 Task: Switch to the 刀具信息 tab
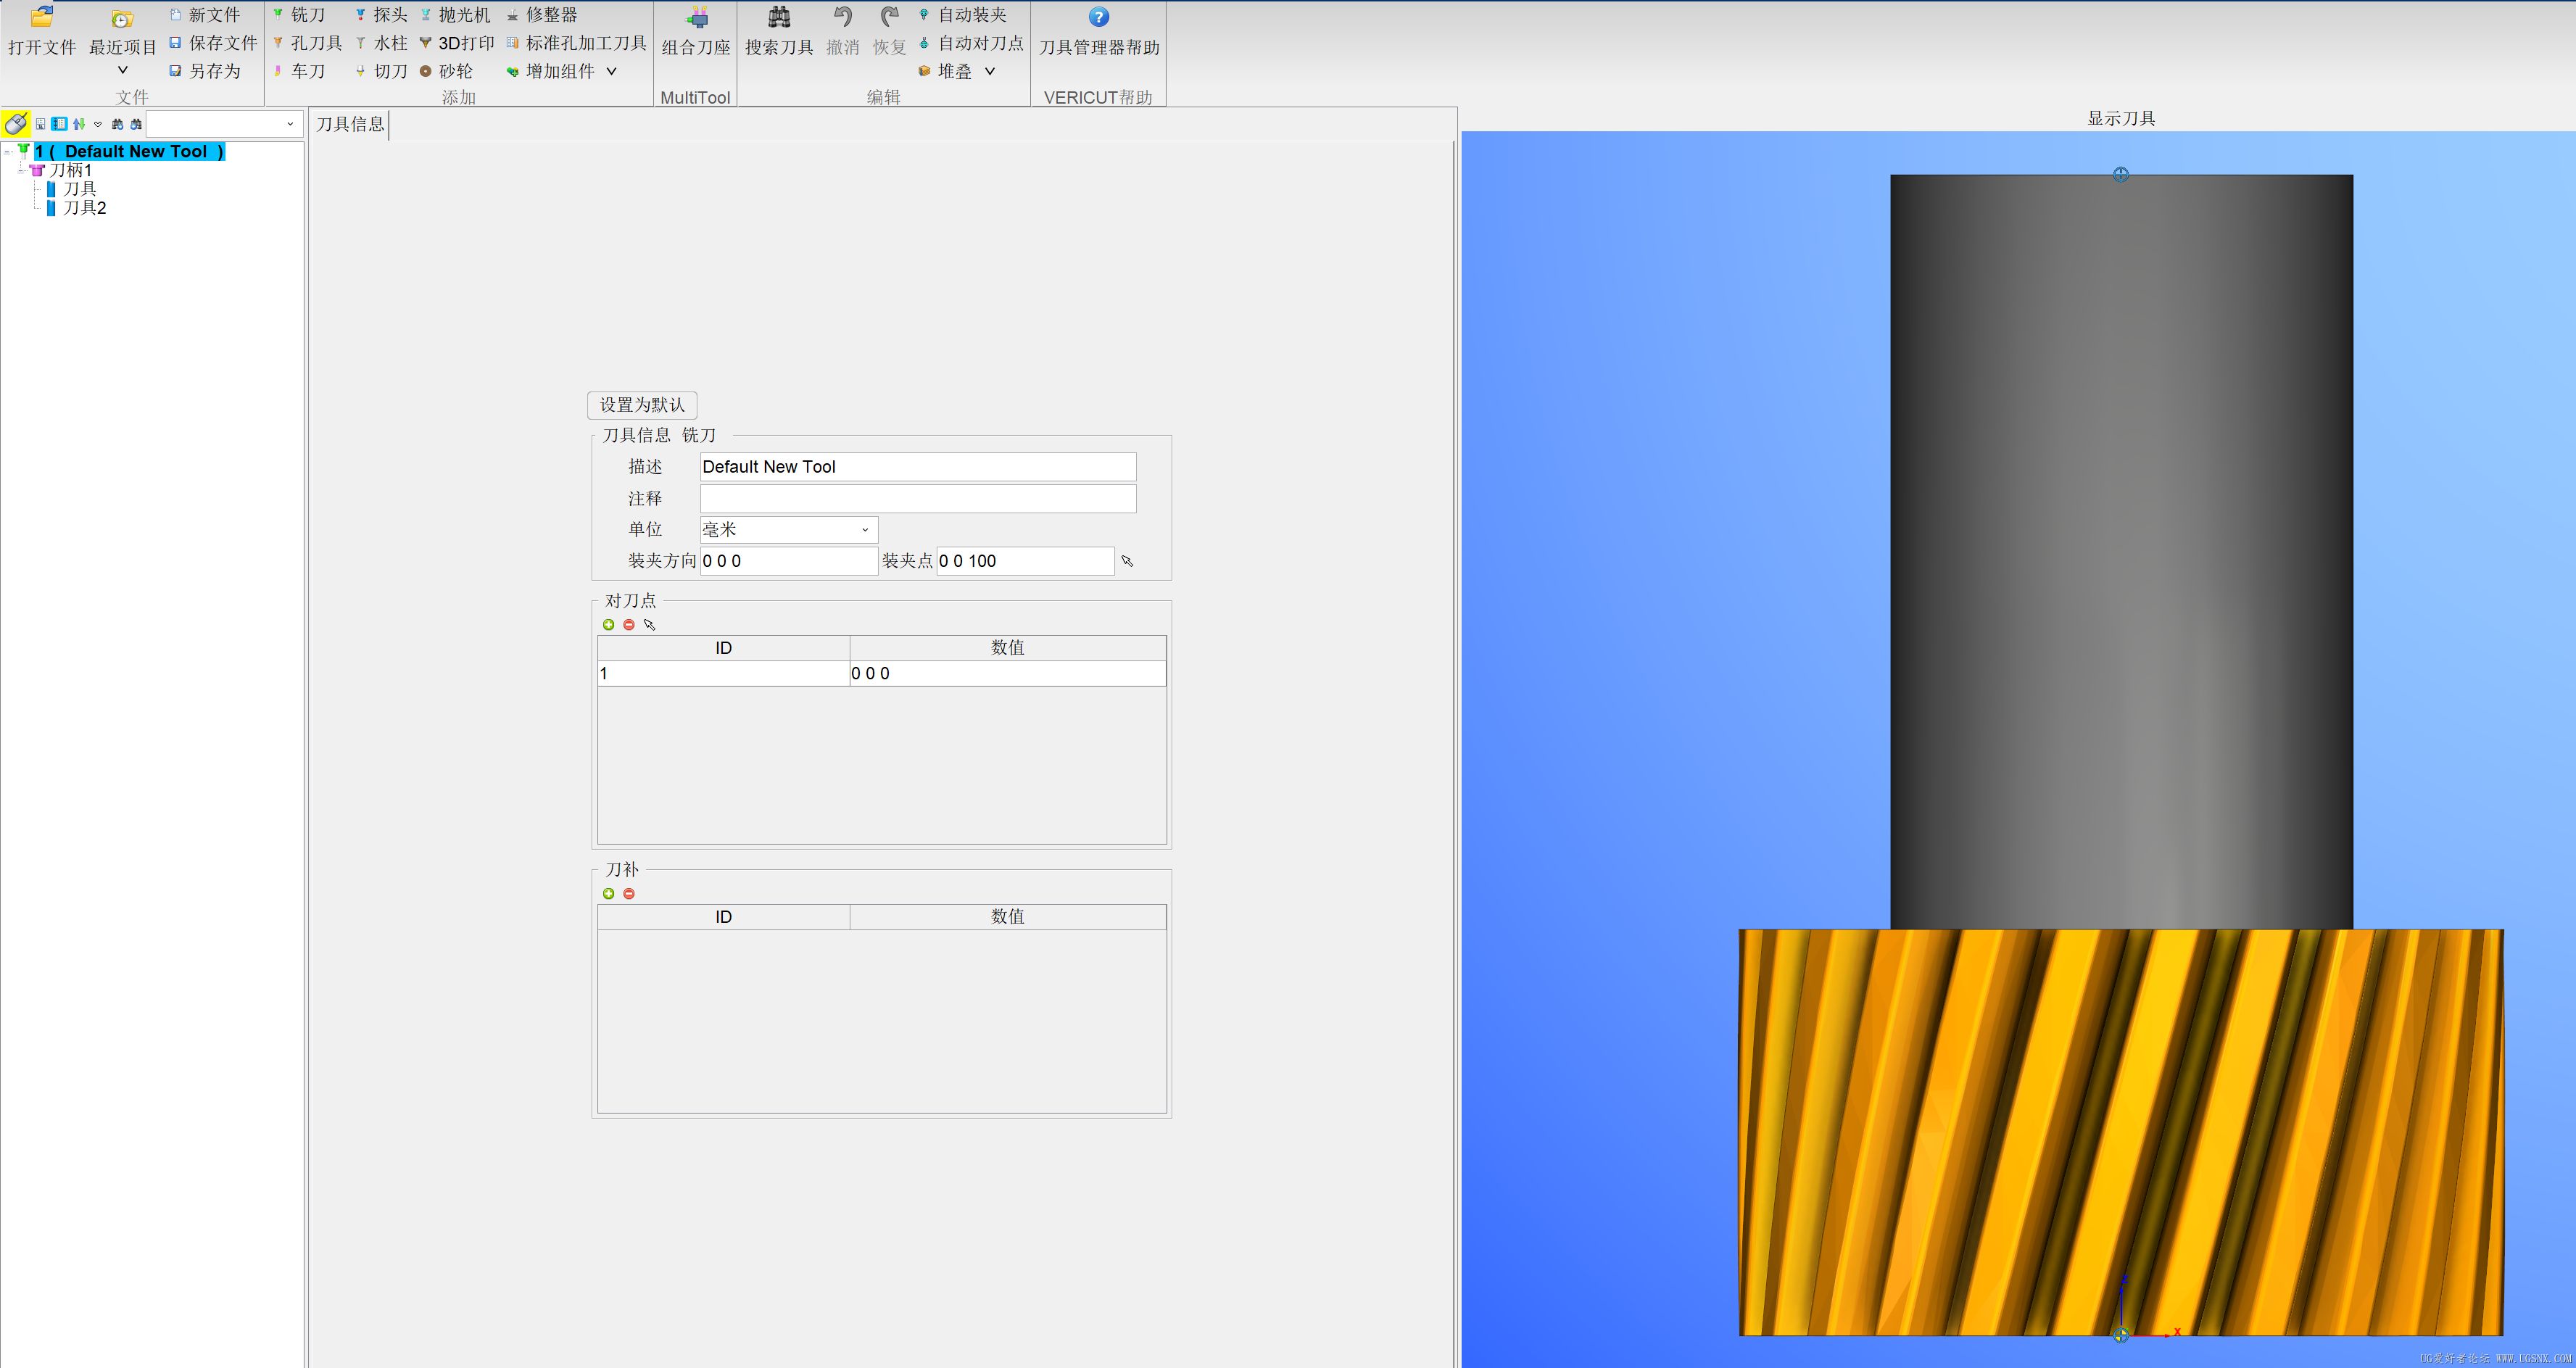tap(350, 124)
